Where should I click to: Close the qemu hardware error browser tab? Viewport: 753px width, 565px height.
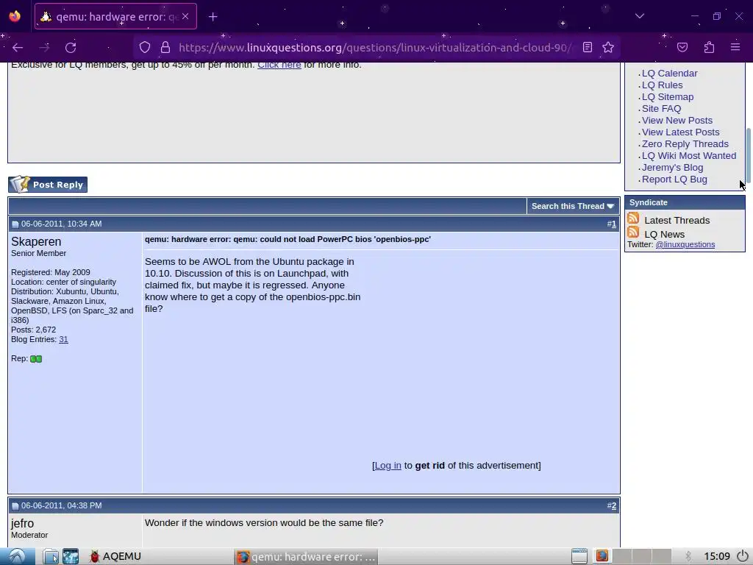[185, 16]
